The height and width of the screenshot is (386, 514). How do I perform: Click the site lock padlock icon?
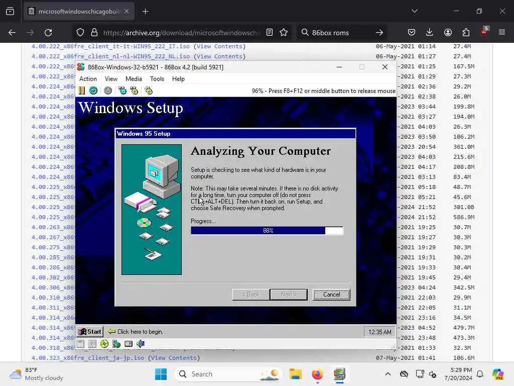tap(94, 33)
